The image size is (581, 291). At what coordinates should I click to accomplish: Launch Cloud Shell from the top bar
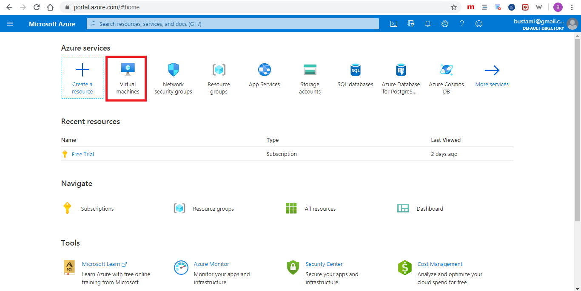pos(394,24)
